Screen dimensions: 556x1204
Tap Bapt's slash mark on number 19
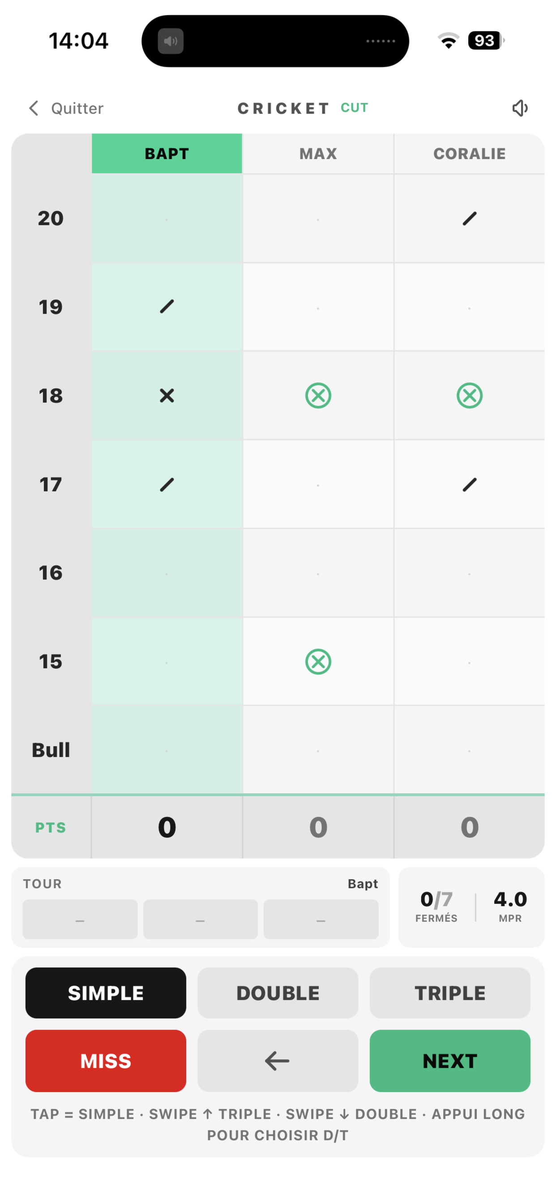click(x=167, y=307)
